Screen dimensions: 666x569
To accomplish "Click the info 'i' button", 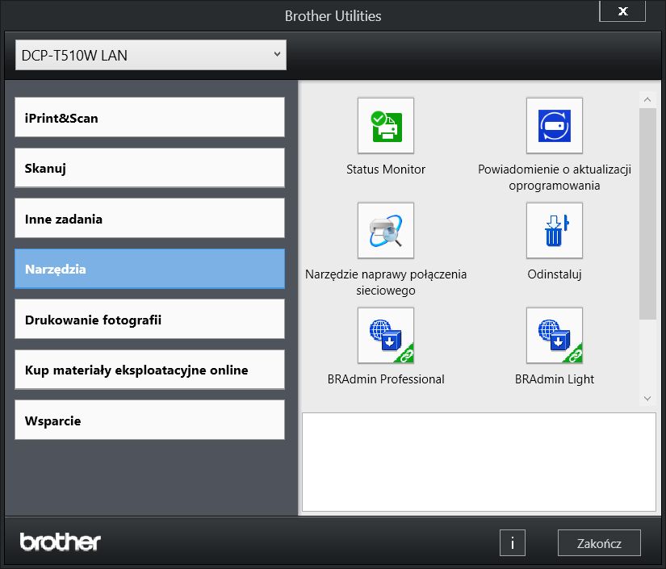I will pyautogui.click(x=513, y=542).
